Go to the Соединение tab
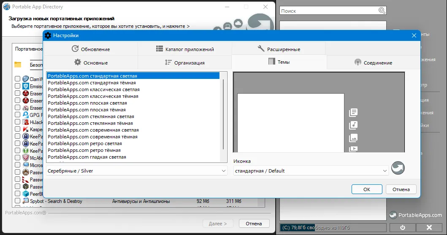Screen dimensions: 447x235 point(373,63)
